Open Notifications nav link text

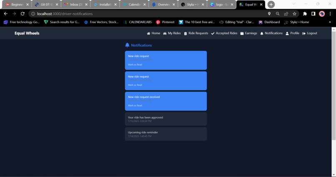click(273, 33)
